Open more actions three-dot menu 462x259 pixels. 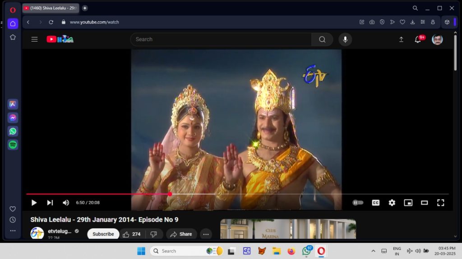[206, 234]
